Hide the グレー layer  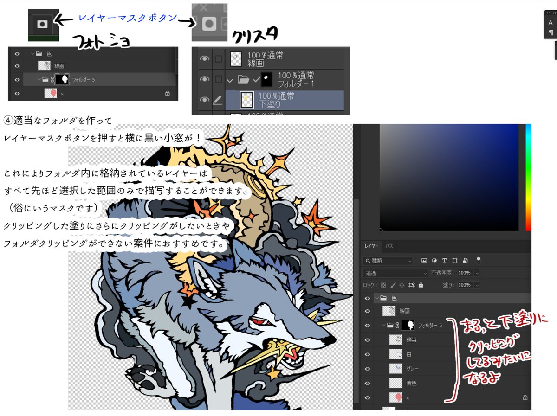click(367, 369)
